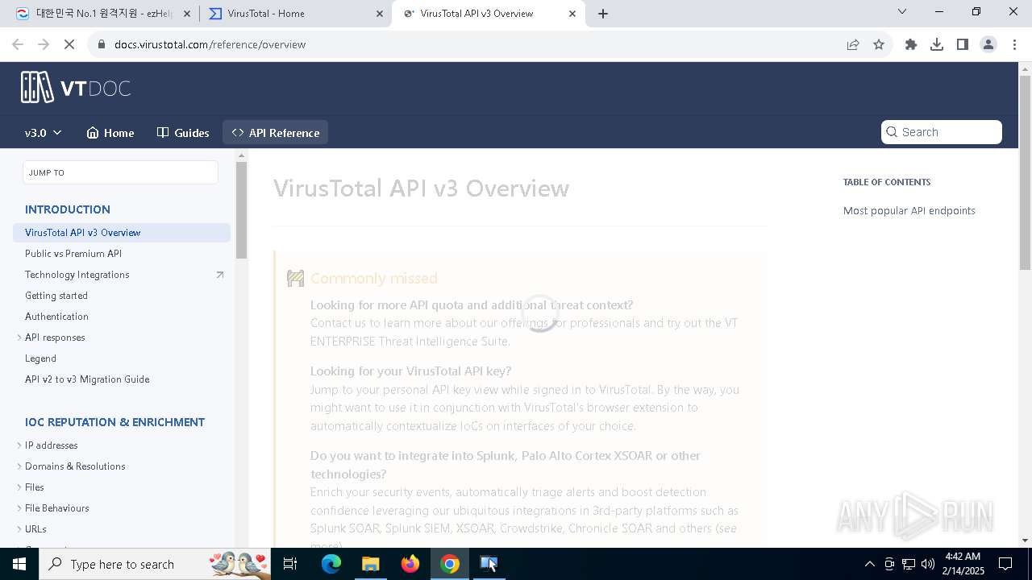Show hidden system tray icons
The image size is (1032, 580).
(869, 564)
